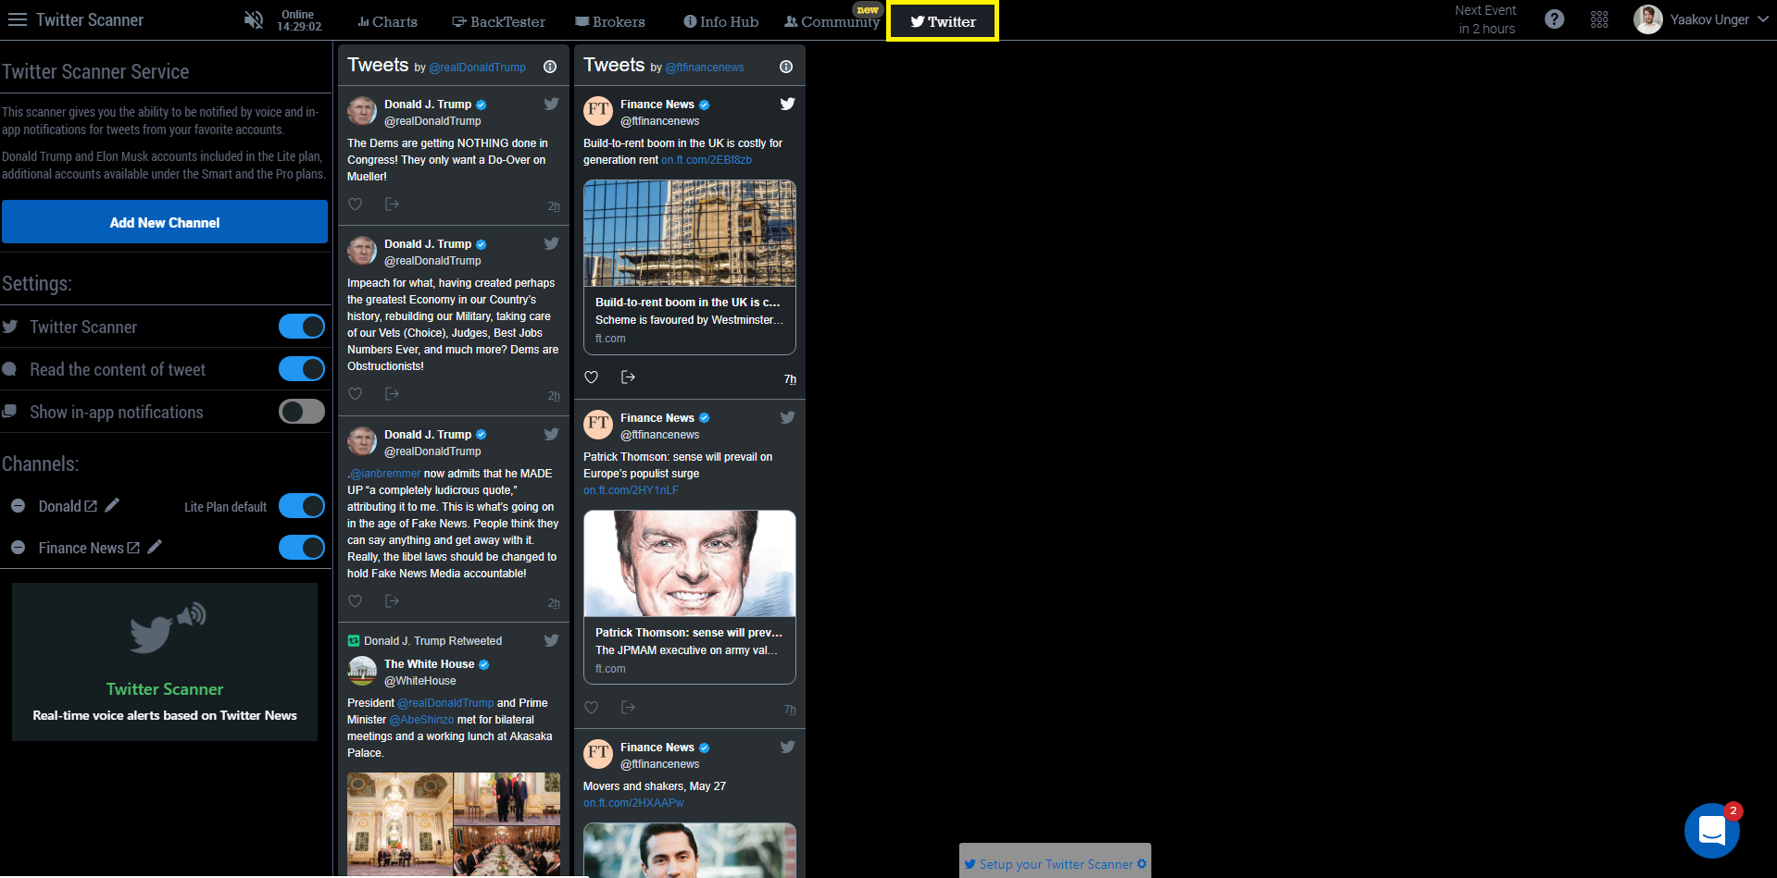The height and width of the screenshot is (878, 1777).
Task: Toggle the muted sound speaker icon
Action: point(253,20)
